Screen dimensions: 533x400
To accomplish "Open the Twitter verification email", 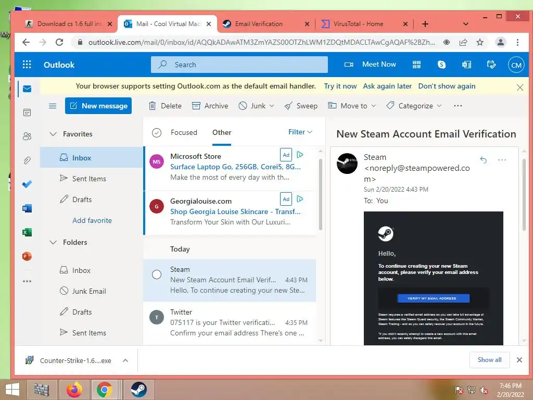I will click(x=230, y=322).
